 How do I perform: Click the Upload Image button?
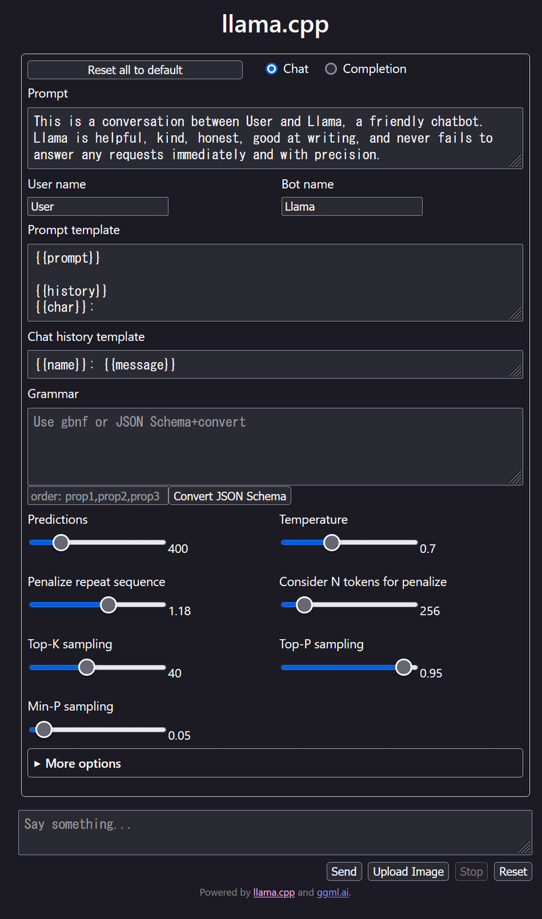tap(409, 872)
